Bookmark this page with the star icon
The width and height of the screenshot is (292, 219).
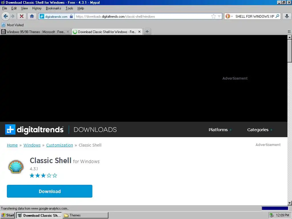(213, 16)
